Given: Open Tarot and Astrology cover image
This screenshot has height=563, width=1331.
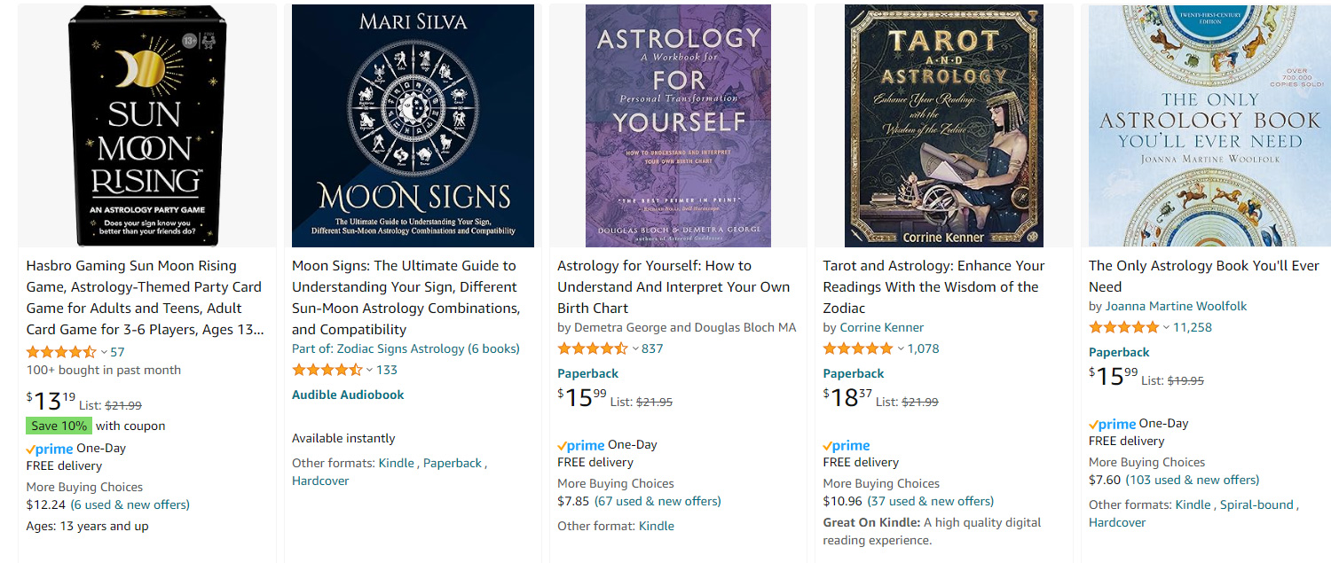Looking at the screenshot, I should (x=943, y=126).
